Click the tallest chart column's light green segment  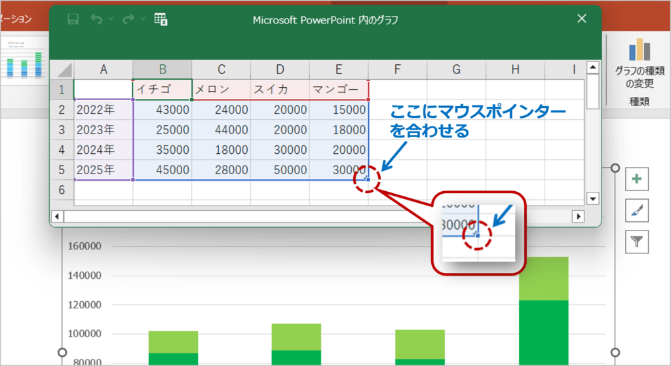tap(543, 278)
